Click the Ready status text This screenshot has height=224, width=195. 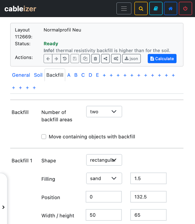[51, 44]
